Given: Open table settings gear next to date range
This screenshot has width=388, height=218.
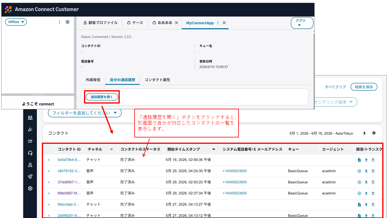Looking at the screenshot, I should point(374,133).
